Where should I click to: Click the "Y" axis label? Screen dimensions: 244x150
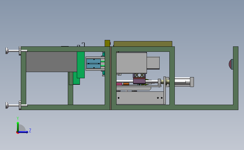click(x=18, y=118)
